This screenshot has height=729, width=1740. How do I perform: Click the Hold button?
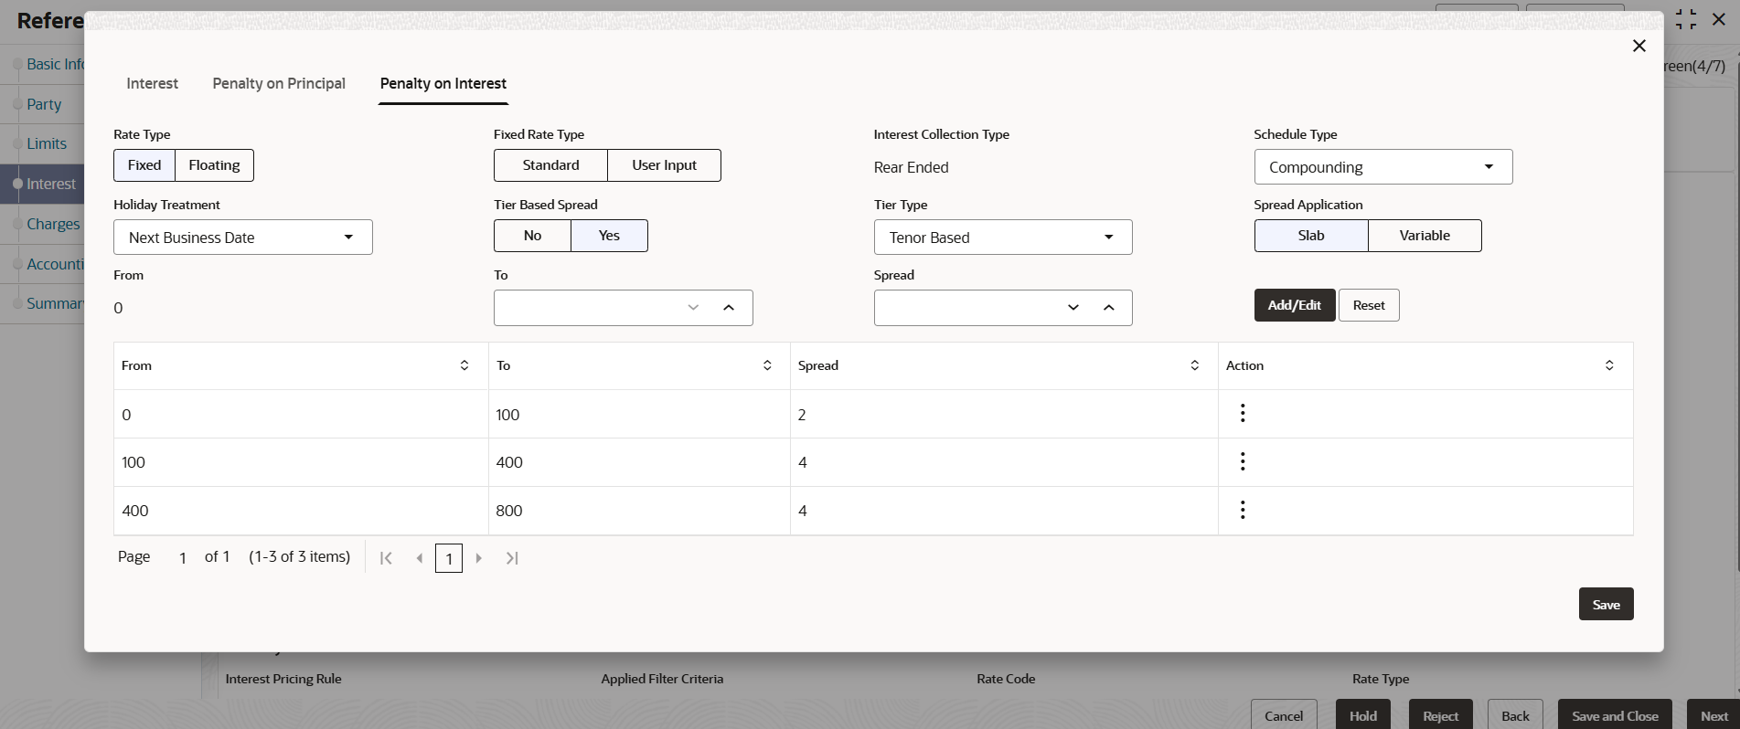click(x=1363, y=715)
